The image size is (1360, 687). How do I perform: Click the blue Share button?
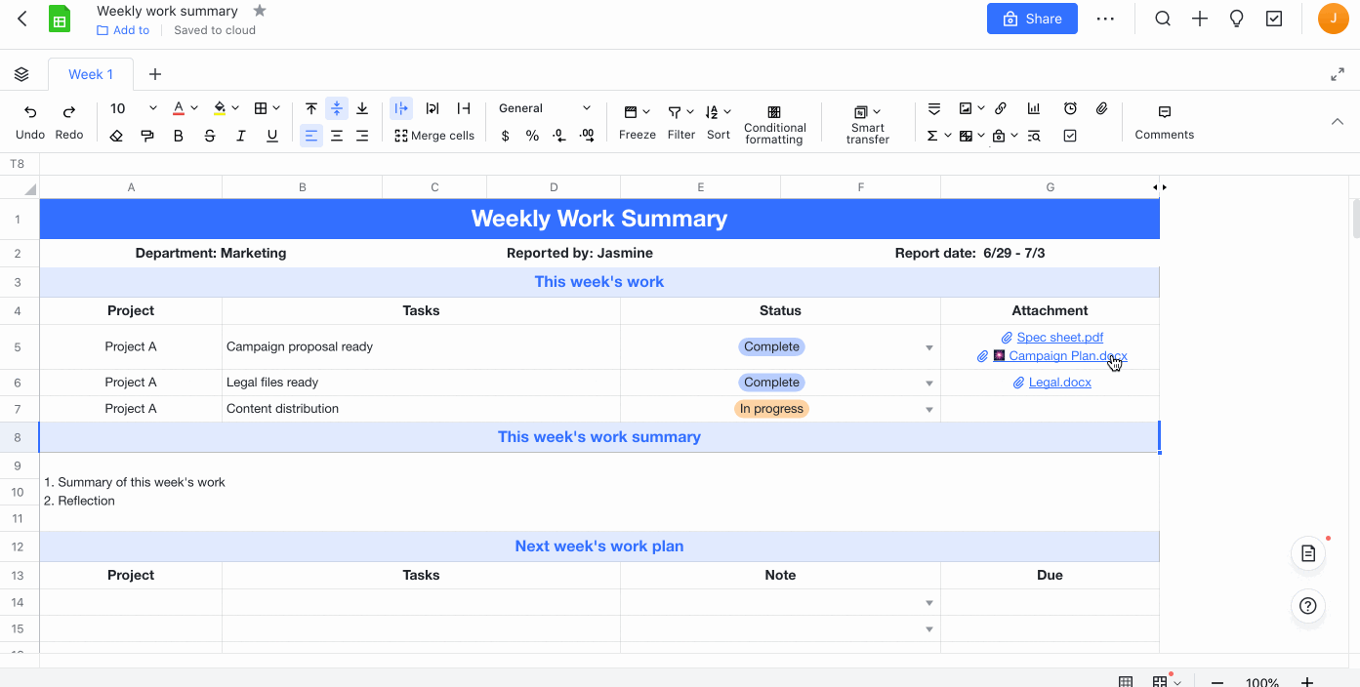1032,19
